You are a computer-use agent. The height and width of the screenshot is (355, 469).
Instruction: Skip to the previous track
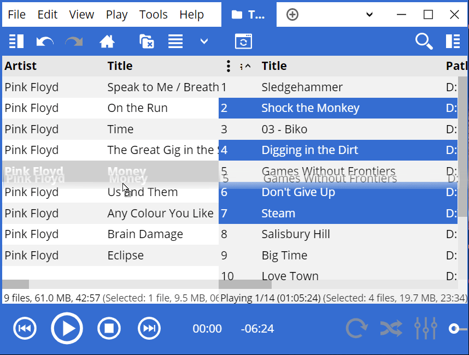click(x=25, y=328)
